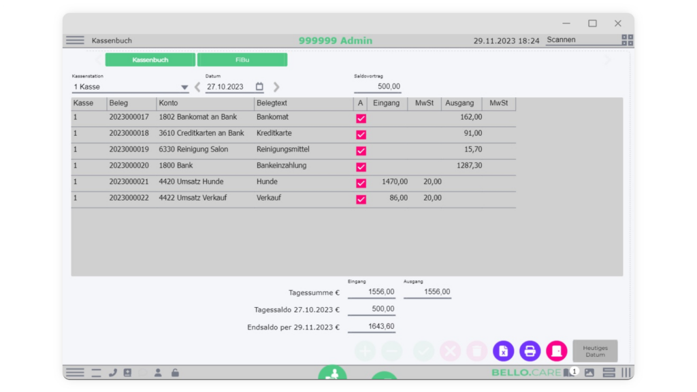
Task: Click Beleg number 2023000020
Action: [x=129, y=165]
